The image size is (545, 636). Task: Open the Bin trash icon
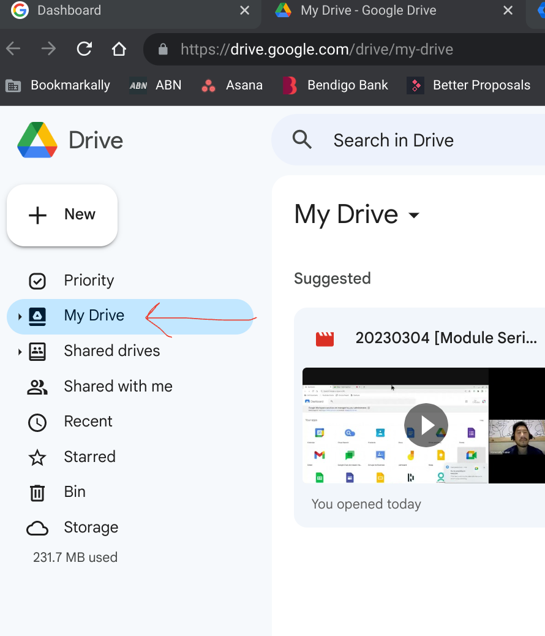tap(37, 492)
